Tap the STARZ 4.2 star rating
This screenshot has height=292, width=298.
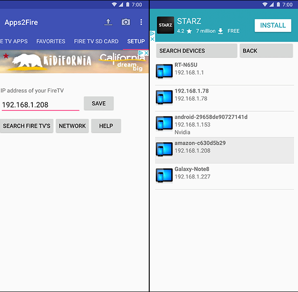coord(184,31)
